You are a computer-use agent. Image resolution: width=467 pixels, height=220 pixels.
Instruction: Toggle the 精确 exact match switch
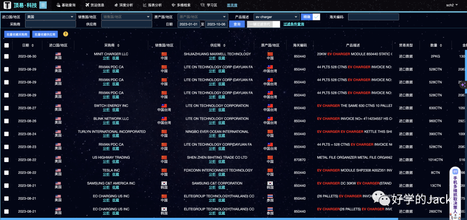[310, 17]
